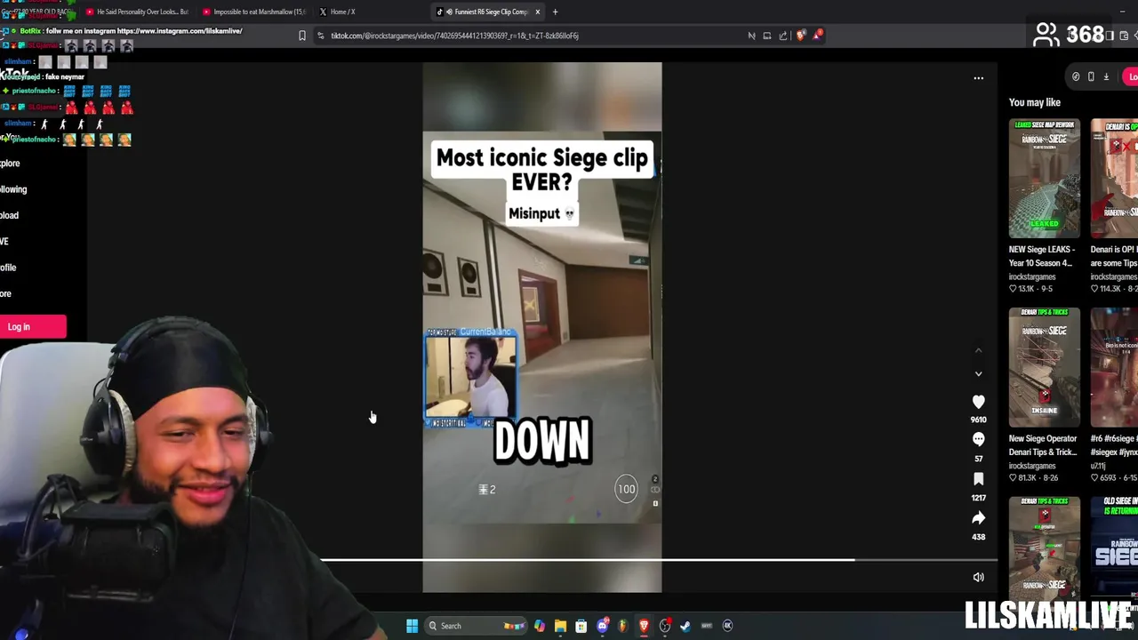Click the Brave Shields lion icon
Image resolution: width=1138 pixels, height=640 pixels.
tap(801, 36)
